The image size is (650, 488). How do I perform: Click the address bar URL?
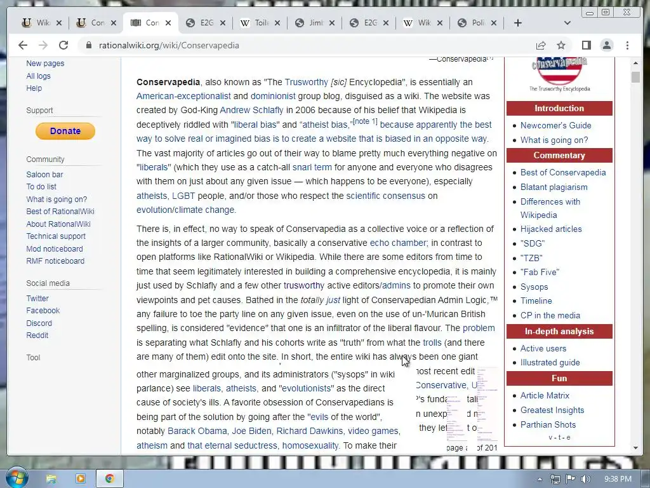coord(169,45)
